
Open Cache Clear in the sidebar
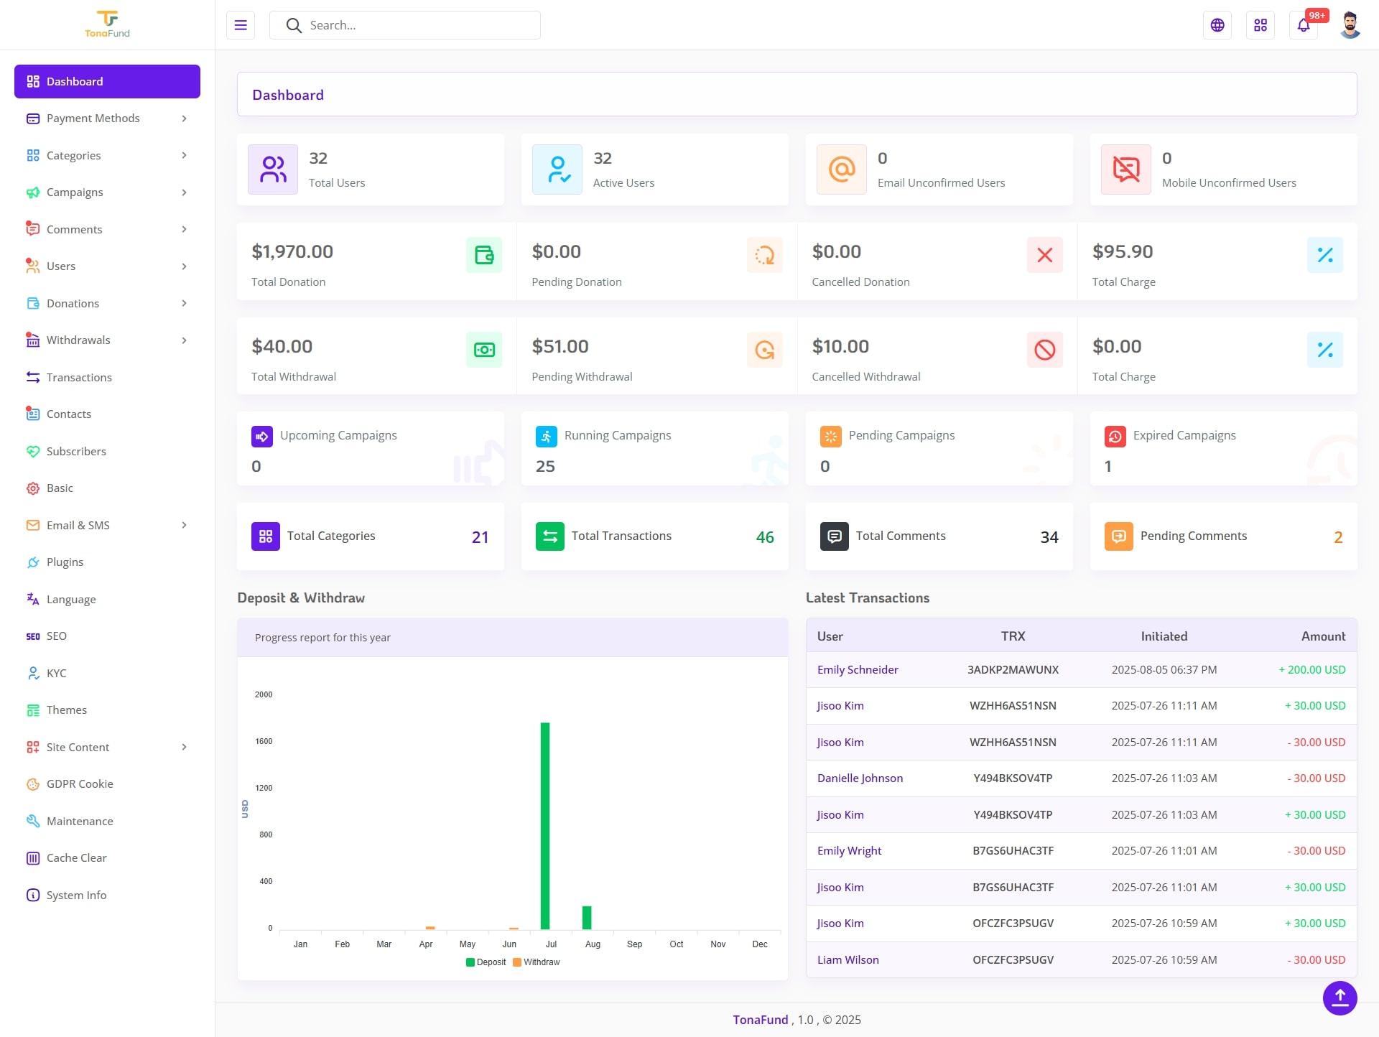pos(76,857)
